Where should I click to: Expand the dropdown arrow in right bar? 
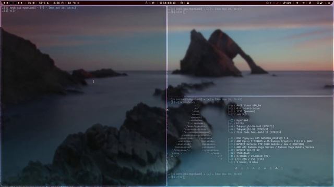[x=270, y=3]
